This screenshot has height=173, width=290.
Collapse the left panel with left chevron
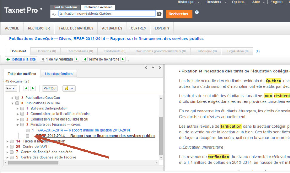pos(146,68)
